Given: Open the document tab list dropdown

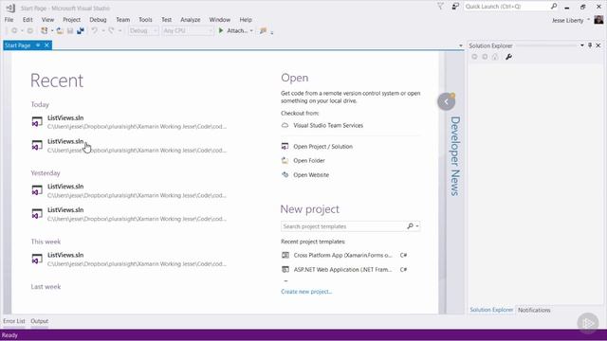Looking at the screenshot, I should [461, 45].
